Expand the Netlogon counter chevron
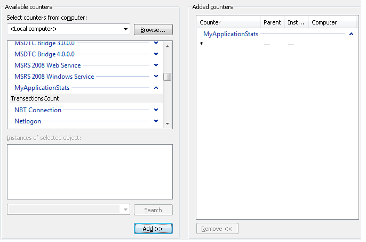 [156, 121]
